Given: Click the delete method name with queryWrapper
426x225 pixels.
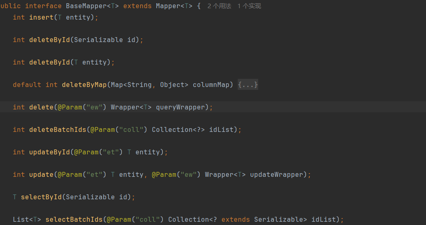Looking at the screenshot, I should pos(41,107).
